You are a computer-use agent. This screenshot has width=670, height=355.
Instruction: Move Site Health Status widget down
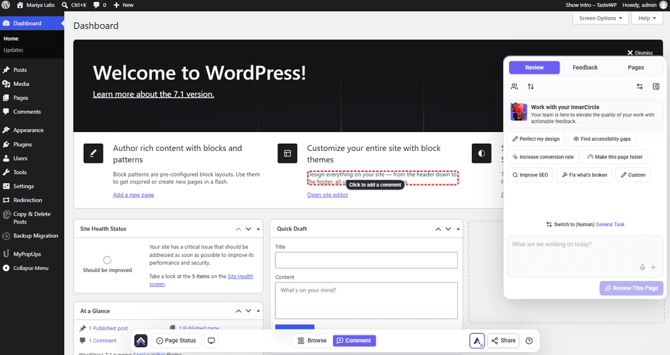(248, 229)
